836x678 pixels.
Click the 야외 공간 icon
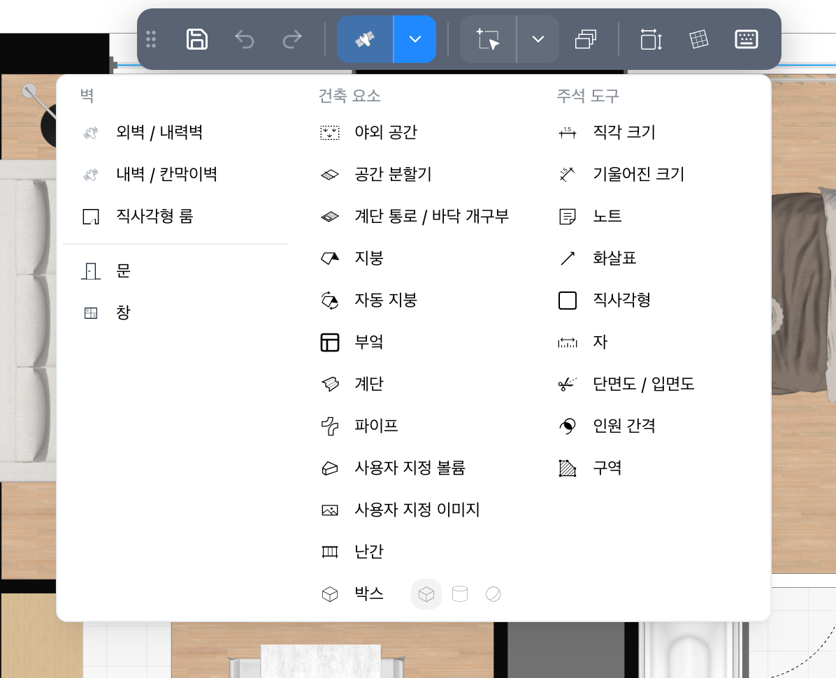pyautogui.click(x=329, y=132)
